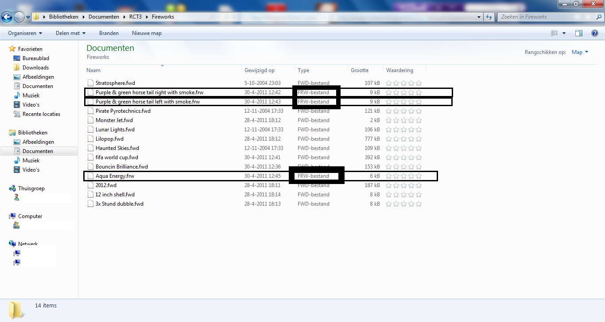This screenshot has width=605, height=322.
Task: Select Thuisgroep in navigation pane
Action: coord(31,188)
